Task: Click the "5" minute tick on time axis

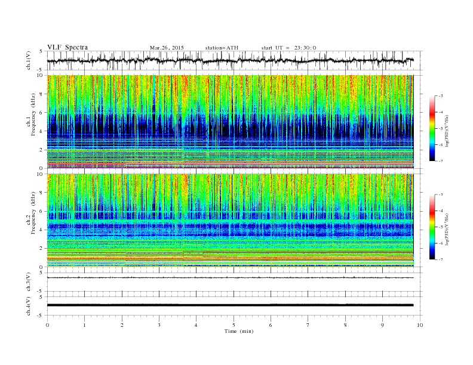Action: [x=234, y=325]
